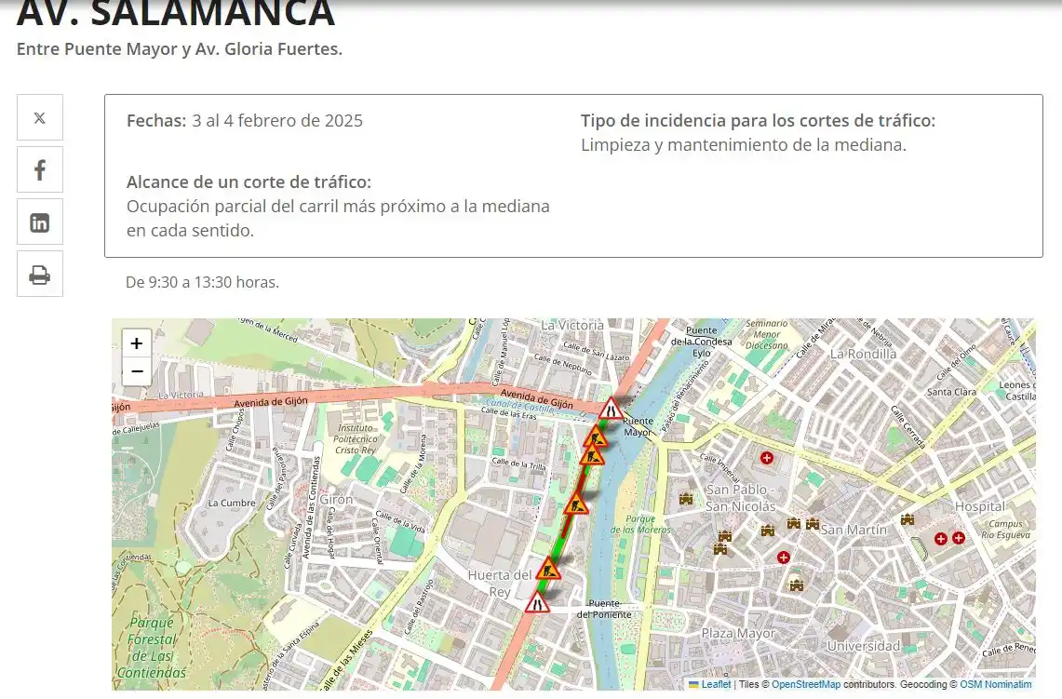
Task: Click the hospital marker near Campus Río Esgueva
Action: coord(958,537)
